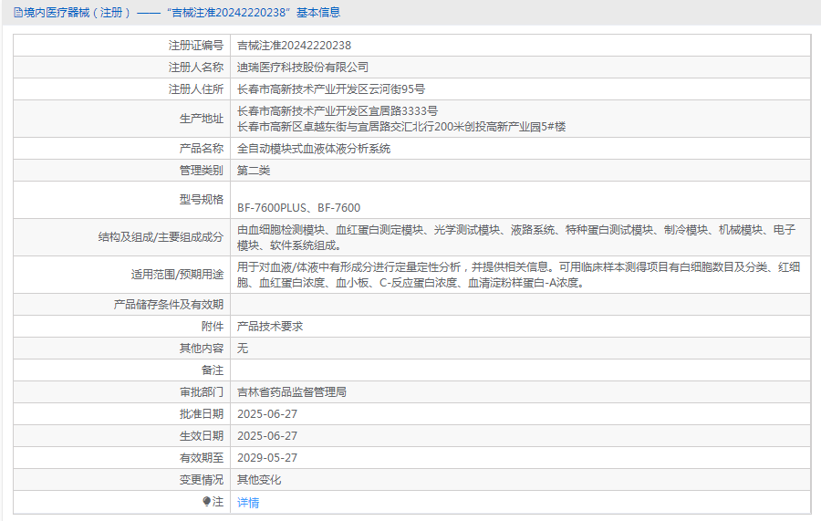Click the 生产地址 row label

(x=201, y=119)
